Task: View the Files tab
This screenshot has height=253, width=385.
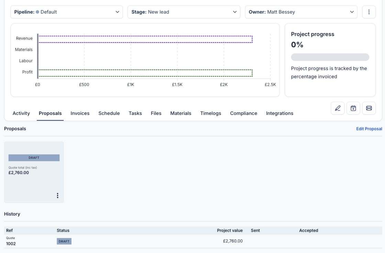Action: pyautogui.click(x=156, y=113)
